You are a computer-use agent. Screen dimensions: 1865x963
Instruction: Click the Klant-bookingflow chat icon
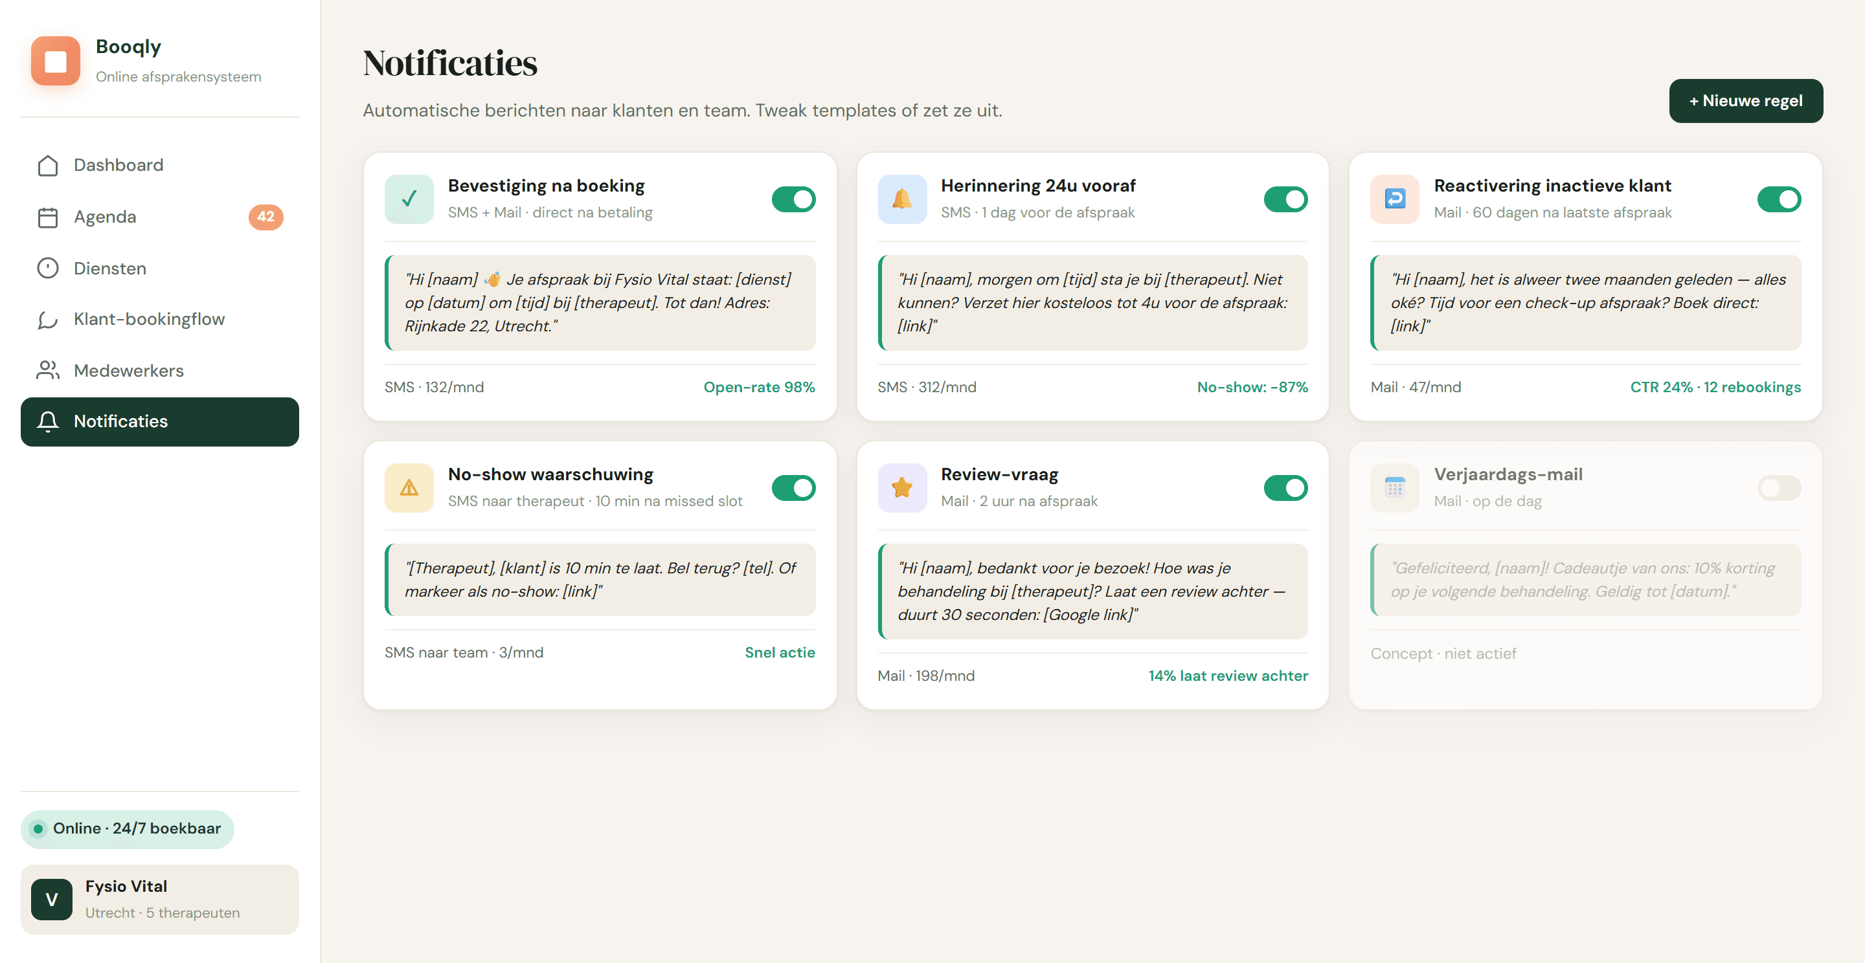pyautogui.click(x=48, y=319)
